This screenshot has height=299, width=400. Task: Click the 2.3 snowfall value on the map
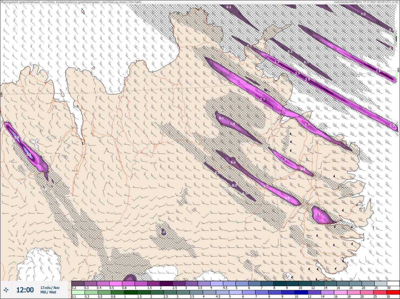pos(262,99)
